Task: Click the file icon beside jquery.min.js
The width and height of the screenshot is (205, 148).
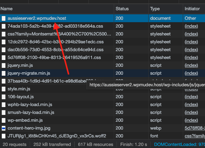Action: click(x=4, y=65)
